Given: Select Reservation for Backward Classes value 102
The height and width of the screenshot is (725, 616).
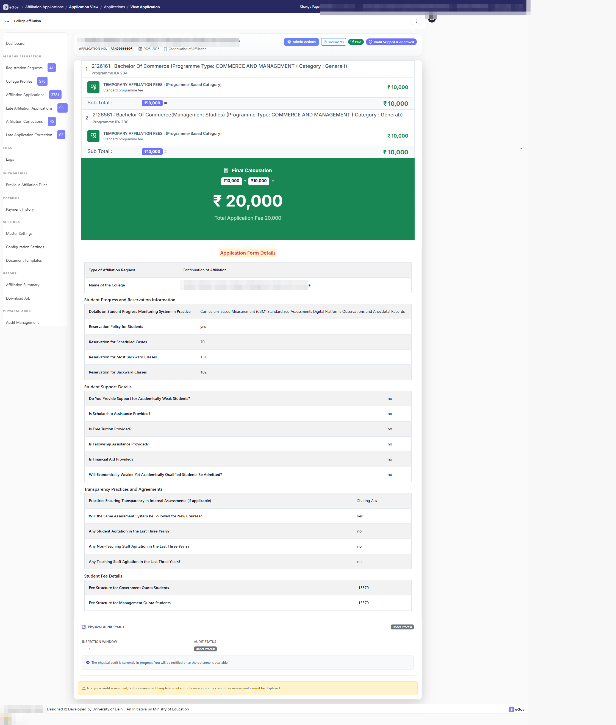Looking at the screenshot, I should point(203,372).
